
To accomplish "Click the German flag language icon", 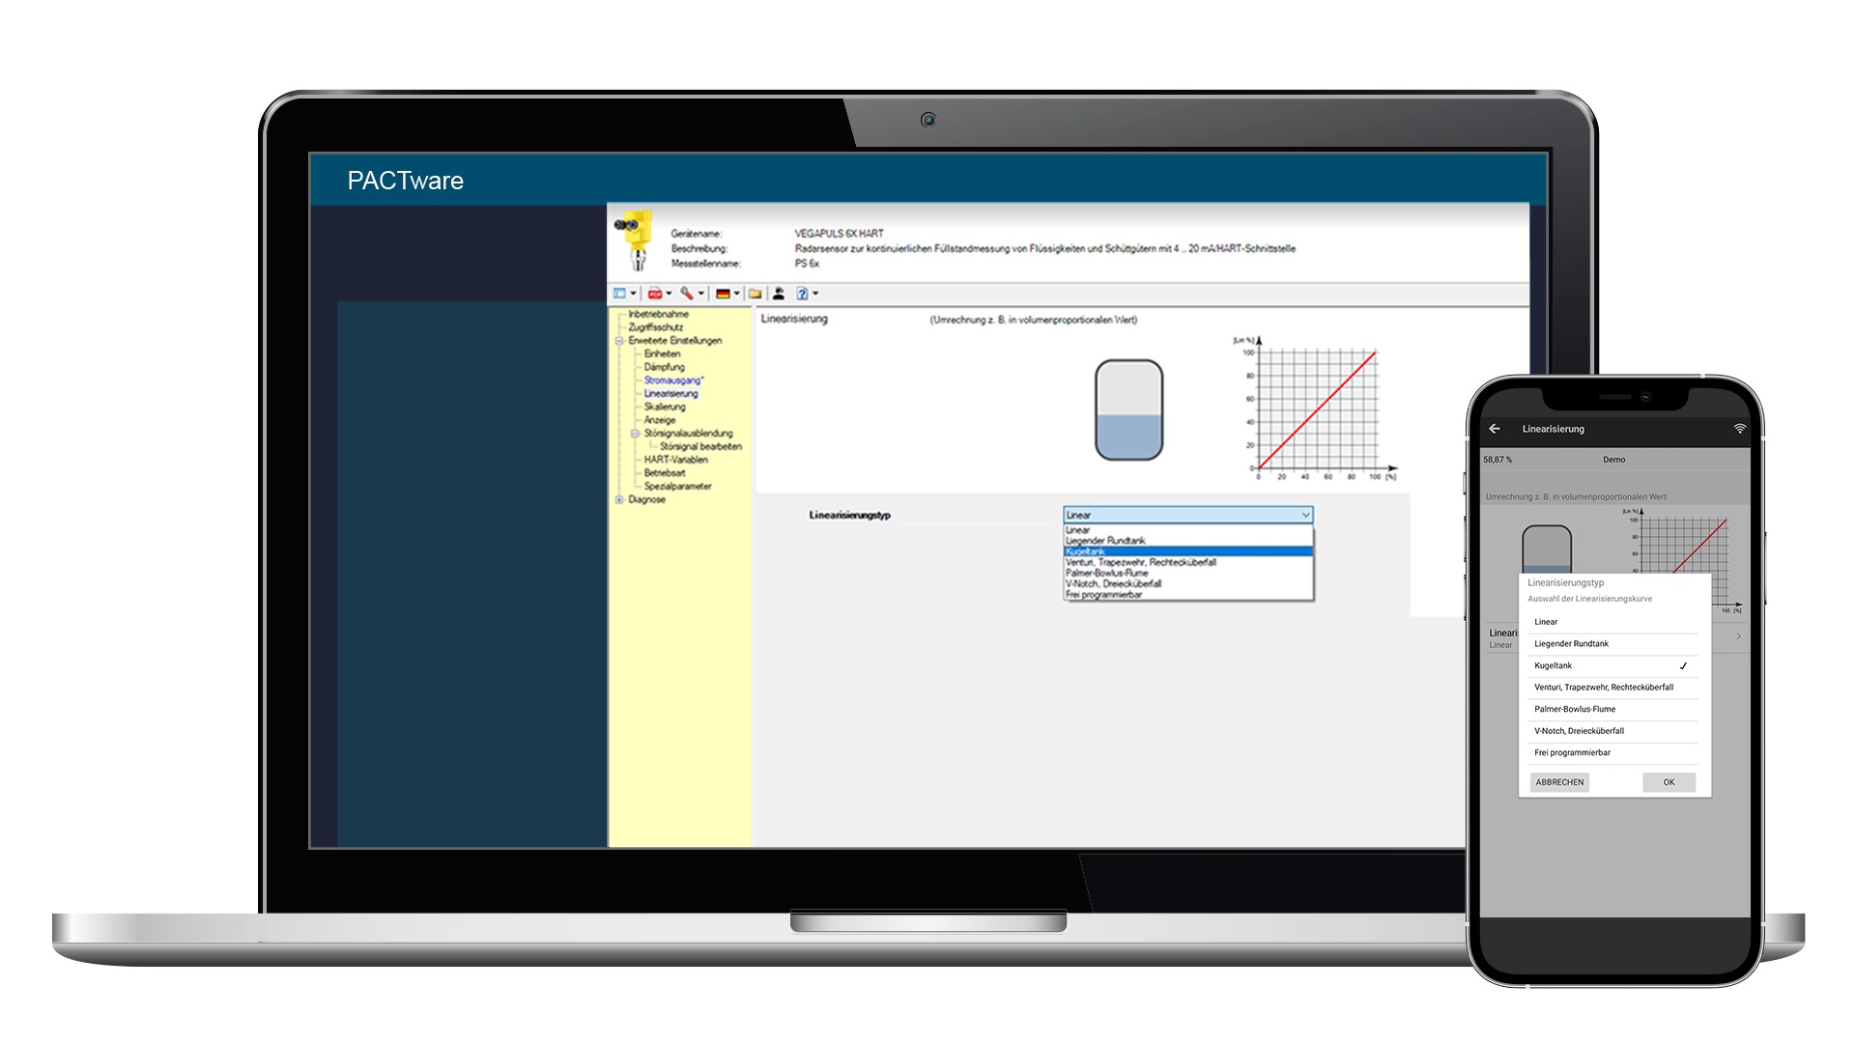I will pos(723,294).
